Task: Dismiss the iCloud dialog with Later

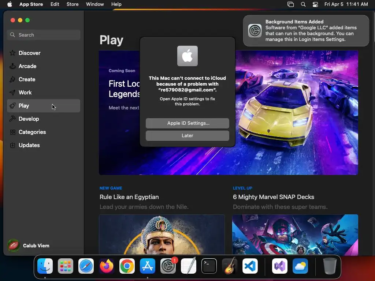Action: click(x=187, y=135)
